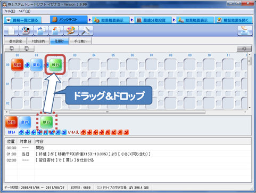The height and width of the screenshot is (193, 256).
Task: Switch to the 対象銘柄 tab
Action: [38, 41]
